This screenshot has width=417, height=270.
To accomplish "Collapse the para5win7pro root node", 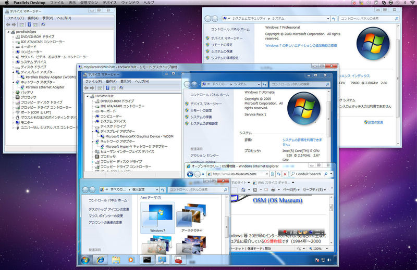I will pos(8,32).
